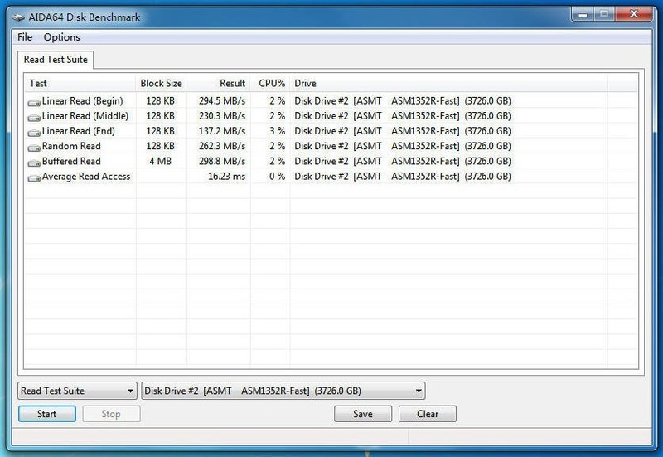Click the Random Read row drive icon
This screenshot has height=457, width=663.
point(34,148)
